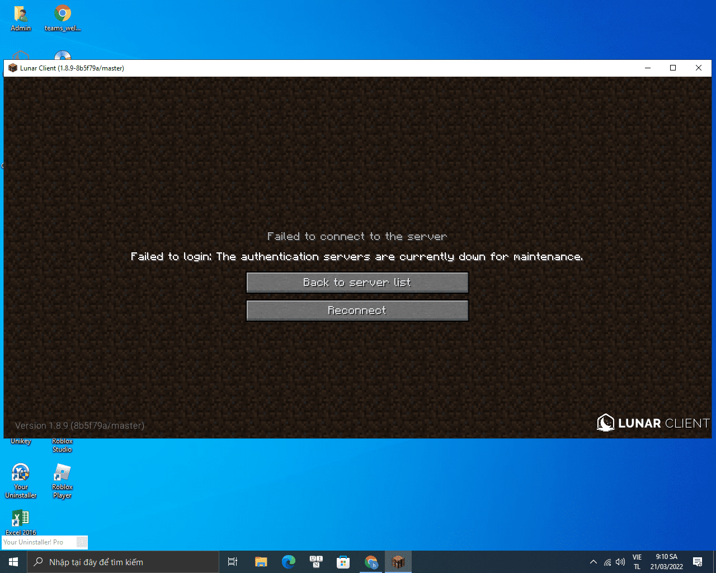
Task: Focus the taskbar search box
Action: coord(123,562)
